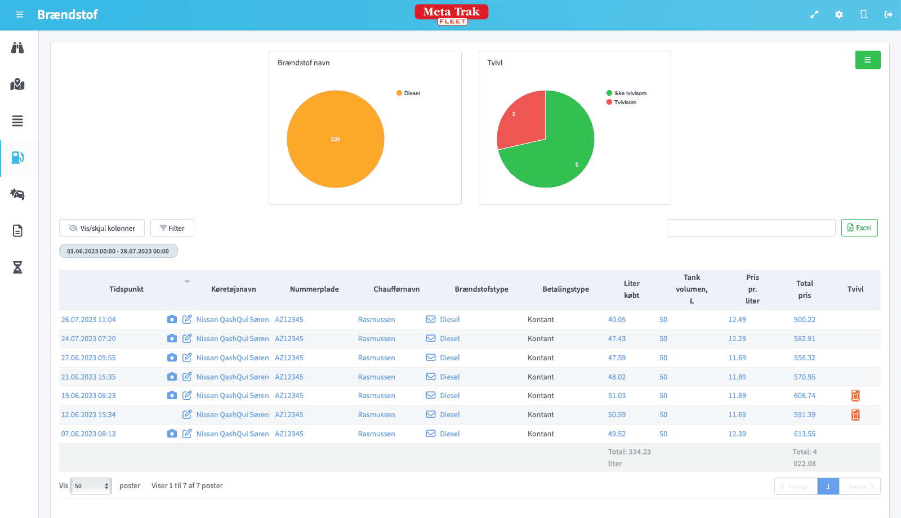Image resolution: width=901 pixels, height=518 pixels.
Task: Toggle Diesel legend item in chart
Action: [x=408, y=93]
